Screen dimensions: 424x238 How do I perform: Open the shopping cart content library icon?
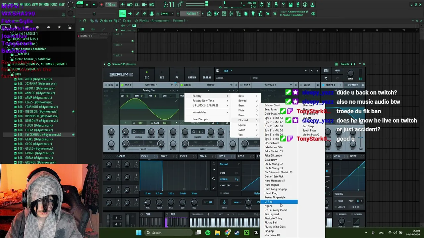coord(275,14)
